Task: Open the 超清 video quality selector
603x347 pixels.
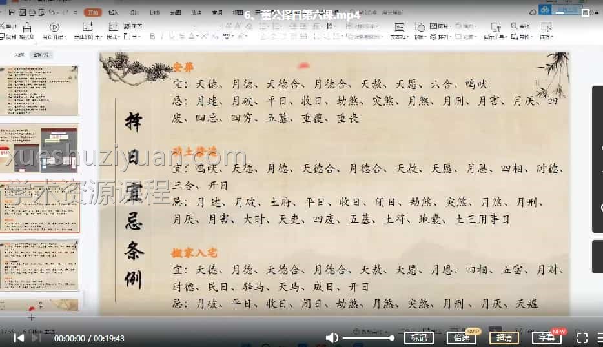Action: click(504, 337)
